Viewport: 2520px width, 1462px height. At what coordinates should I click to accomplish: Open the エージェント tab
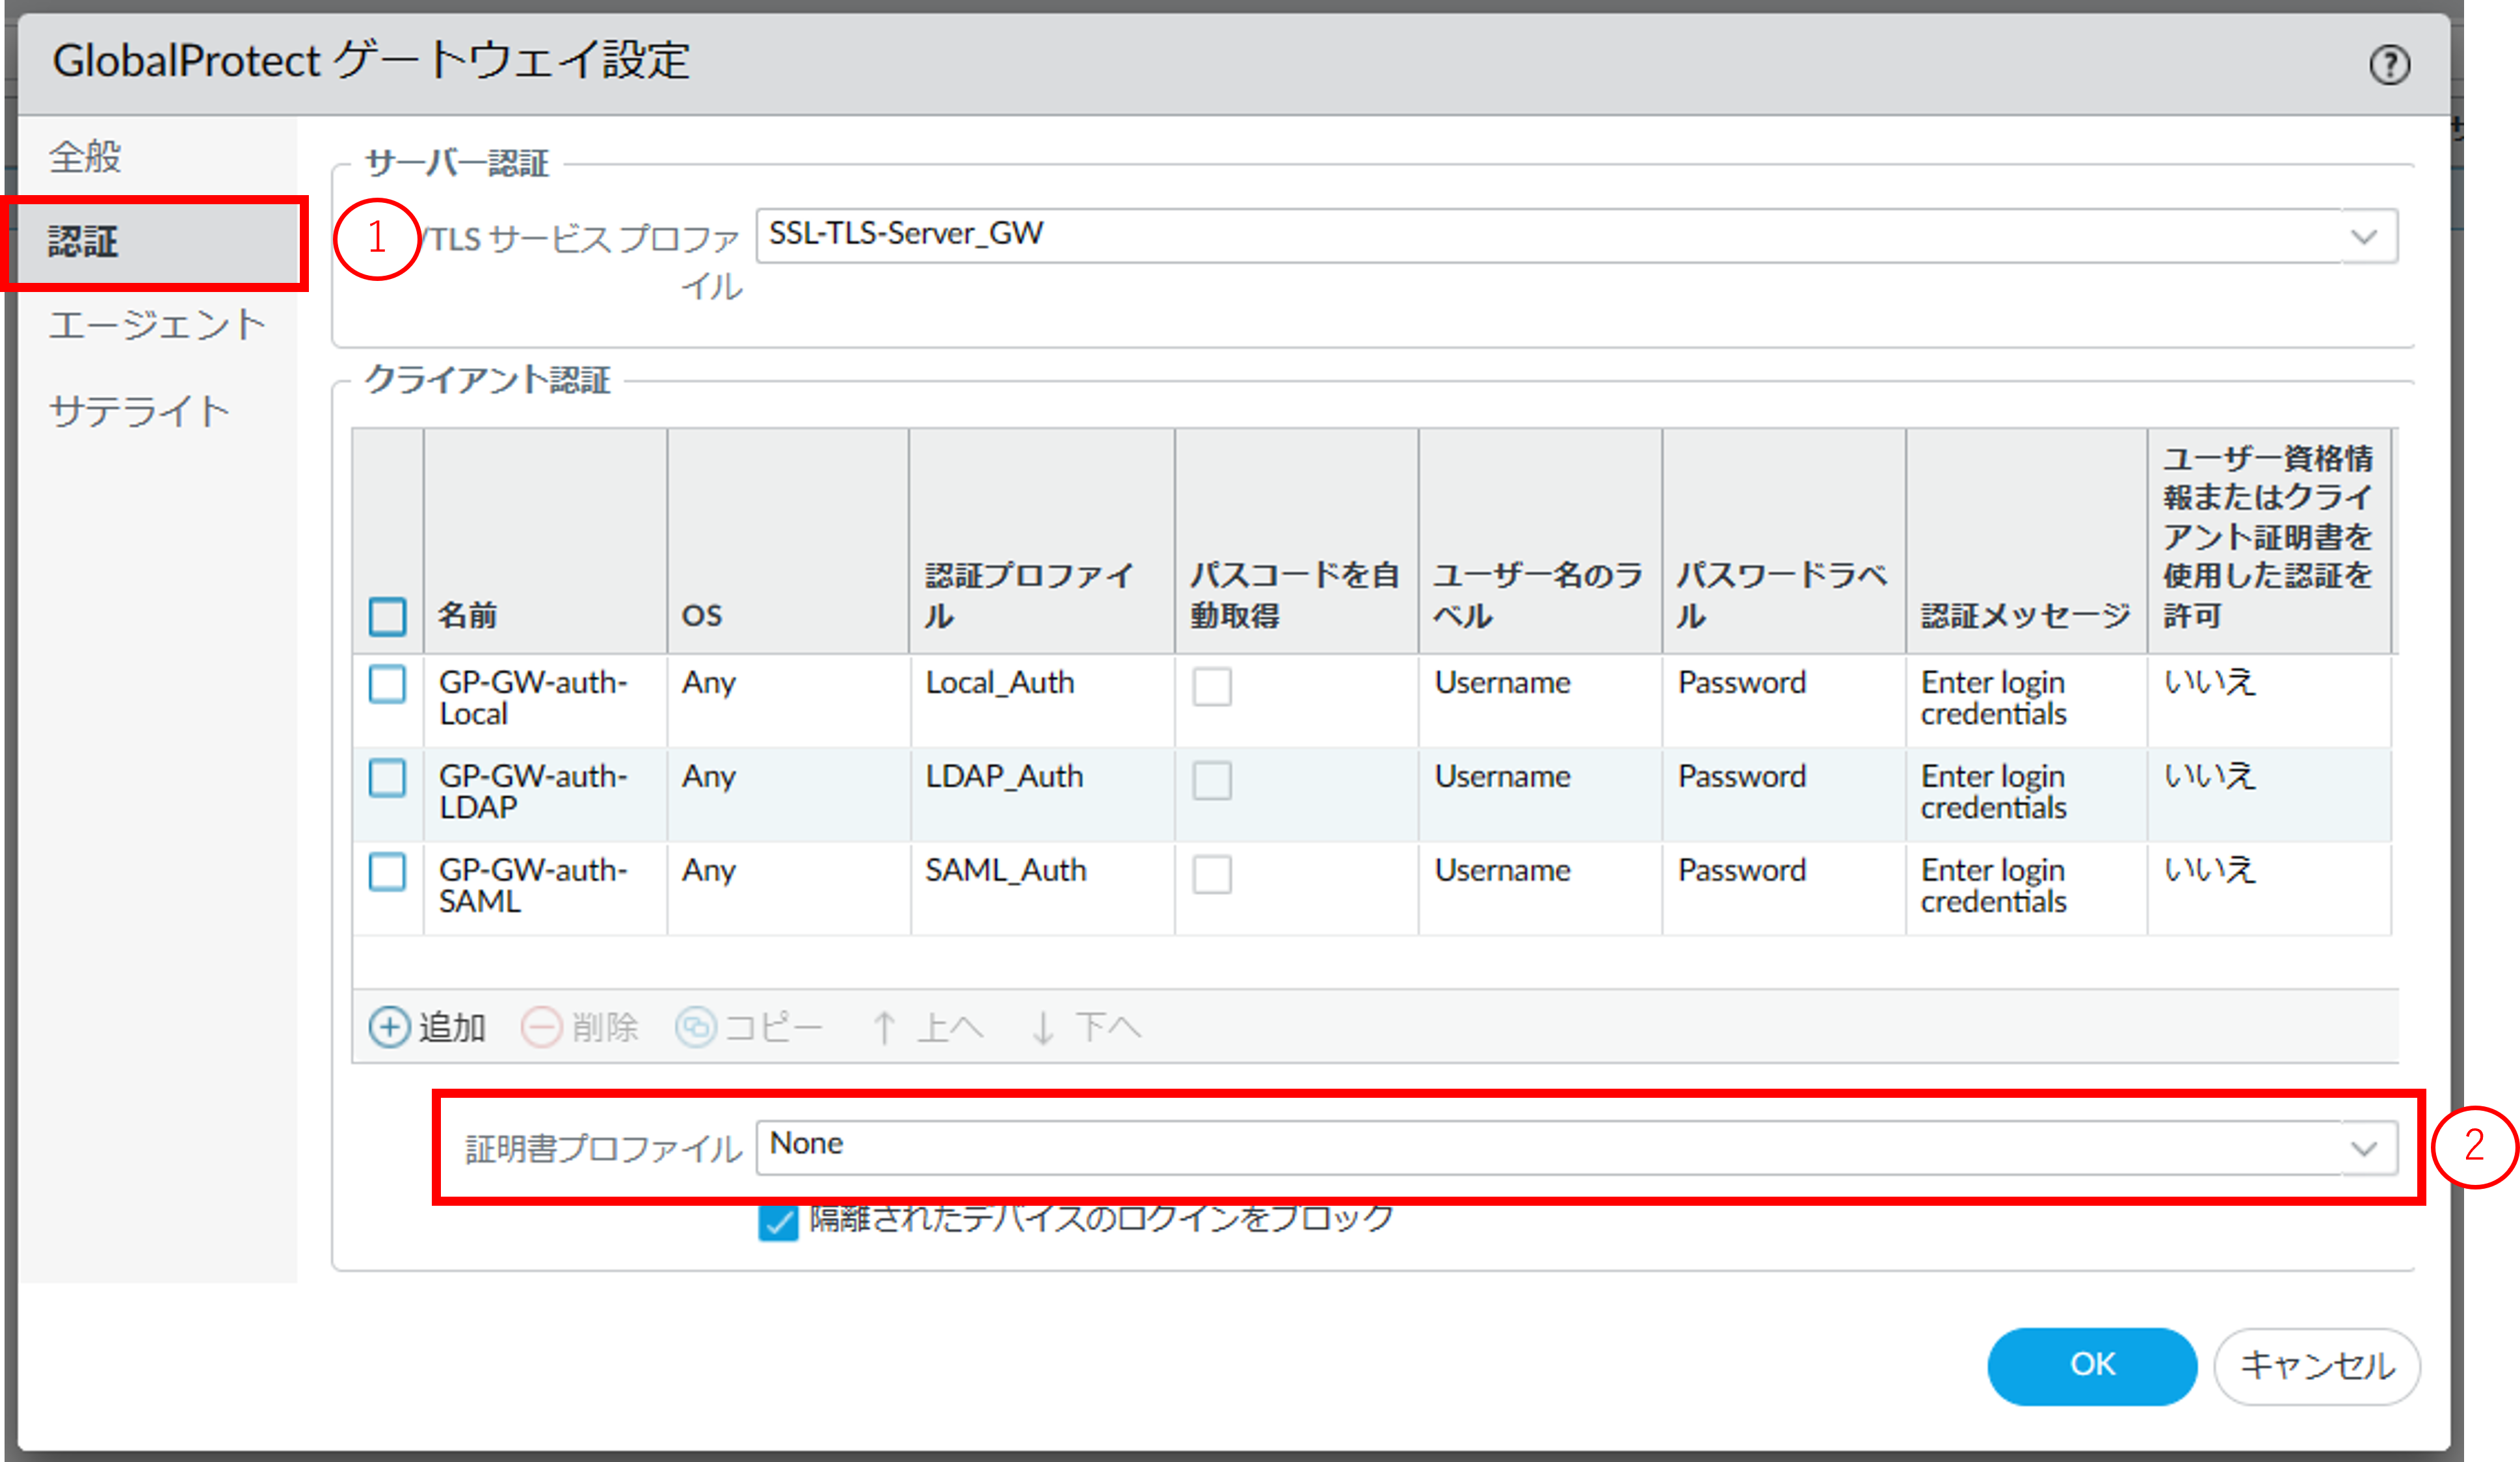point(157,326)
